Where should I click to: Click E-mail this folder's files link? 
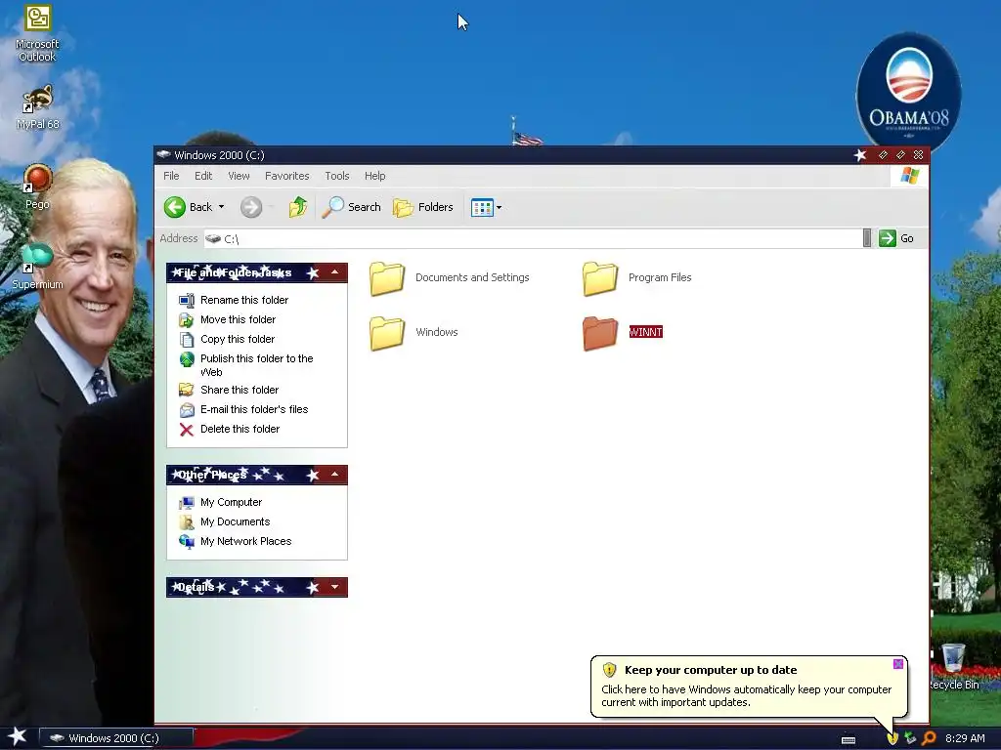[254, 409]
